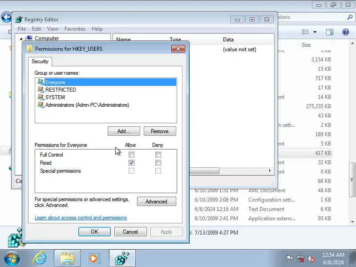Click the Explorer change view icon
This screenshot has height=267, width=356.
305,32
